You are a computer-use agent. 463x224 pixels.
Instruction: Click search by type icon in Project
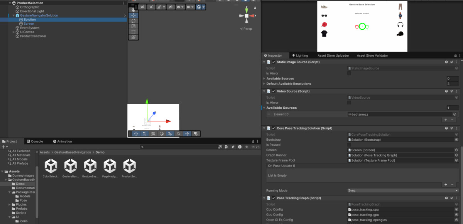(227, 147)
